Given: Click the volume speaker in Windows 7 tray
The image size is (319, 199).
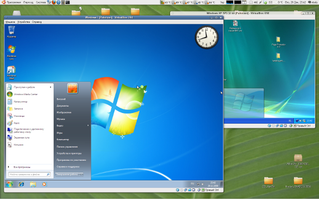Looking at the screenshot, I should (203, 184).
